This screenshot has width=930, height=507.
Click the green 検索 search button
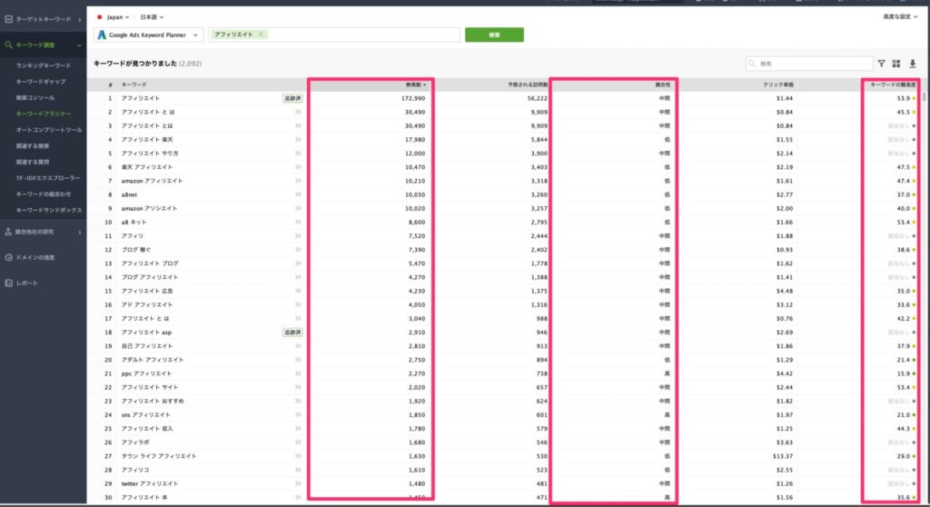(494, 35)
